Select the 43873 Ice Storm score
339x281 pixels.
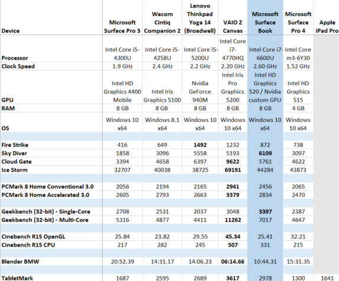[x=298, y=170]
